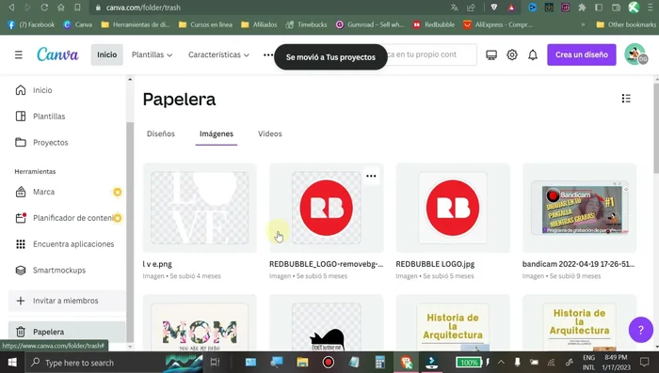Click the share icon in address bar
Image resolution: width=659 pixels, height=373 pixels.
pyautogui.click(x=471, y=8)
